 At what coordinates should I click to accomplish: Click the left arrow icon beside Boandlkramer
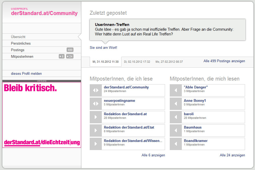(x=176, y=144)
